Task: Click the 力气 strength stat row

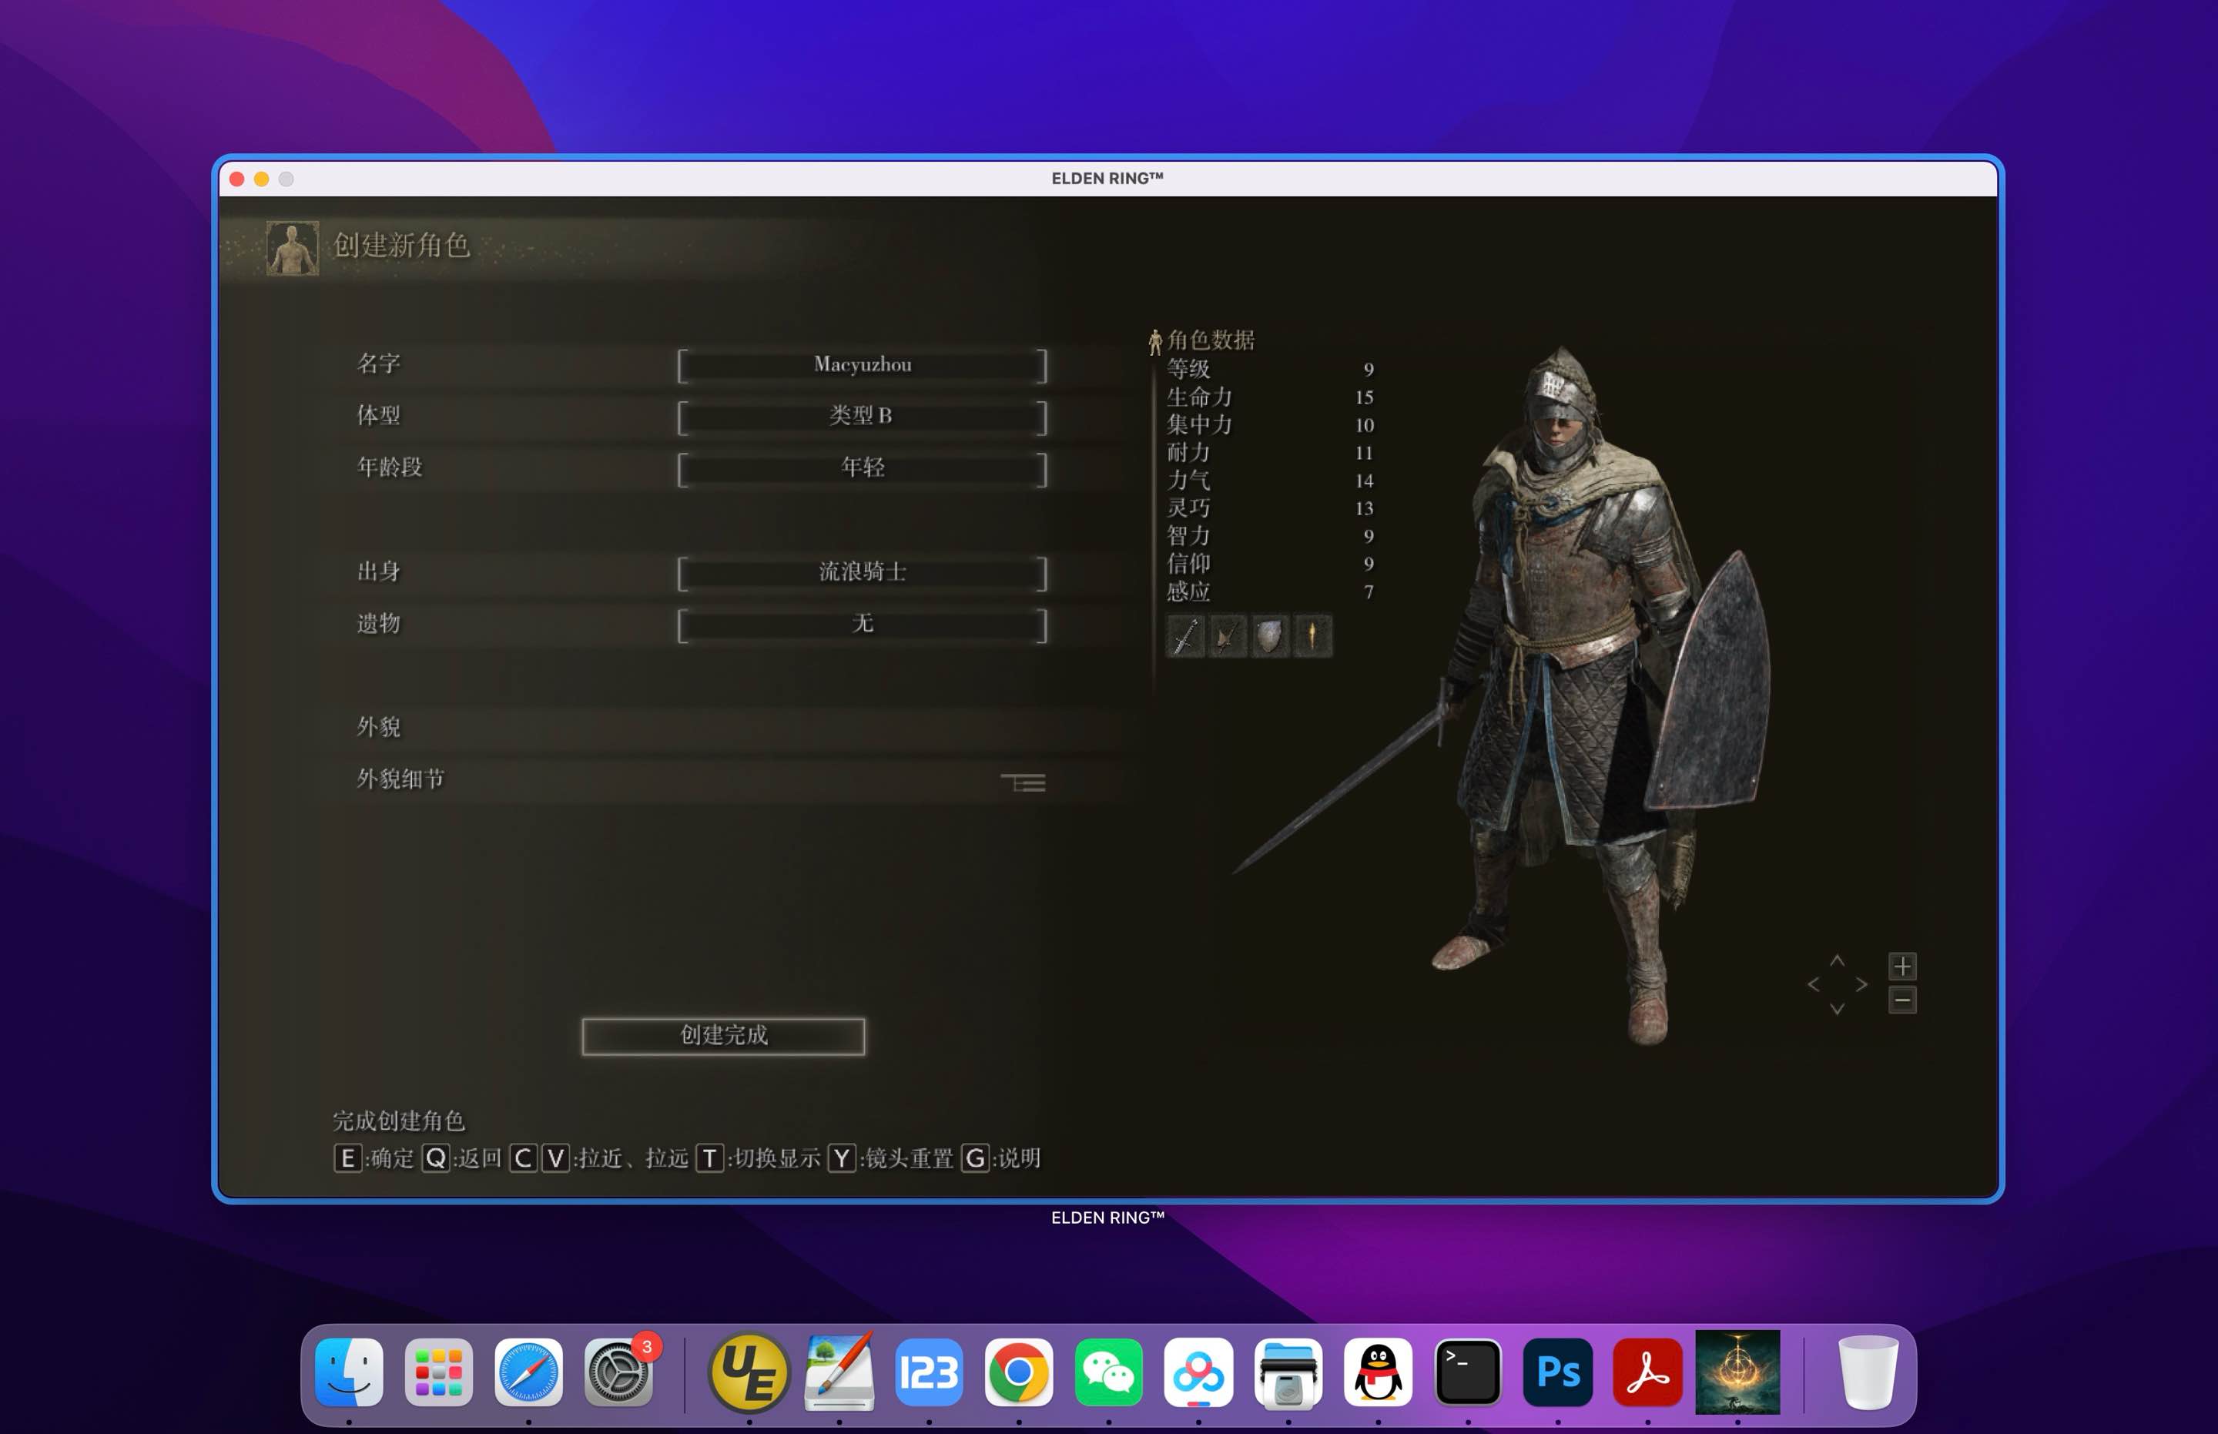Action: [1271, 481]
